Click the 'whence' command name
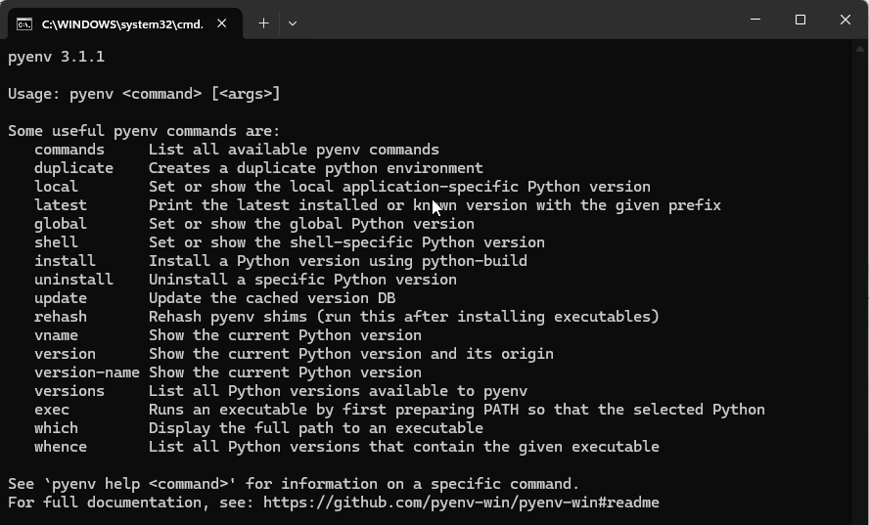The height and width of the screenshot is (525, 869). click(x=61, y=447)
